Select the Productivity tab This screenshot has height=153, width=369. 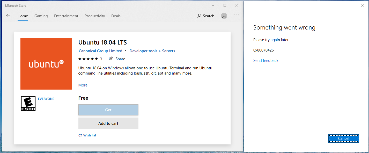(95, 16)
